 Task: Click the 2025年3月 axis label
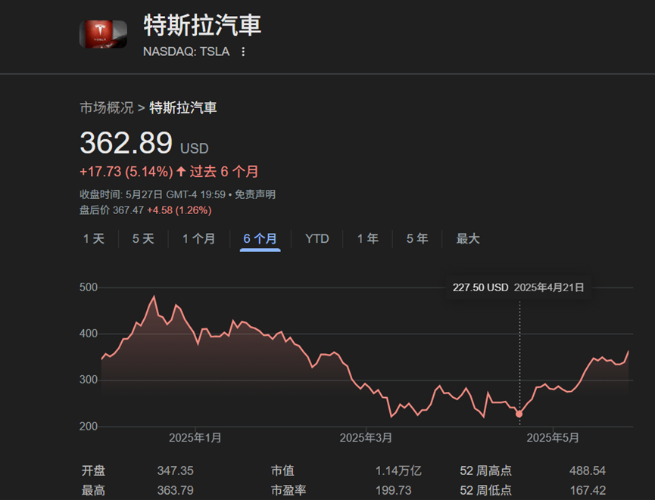coord(366,438)
